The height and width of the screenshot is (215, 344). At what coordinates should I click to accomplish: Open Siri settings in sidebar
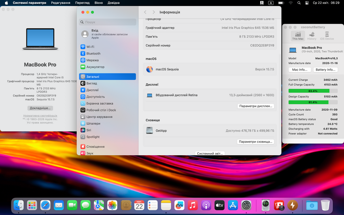(x=108, y=130)
